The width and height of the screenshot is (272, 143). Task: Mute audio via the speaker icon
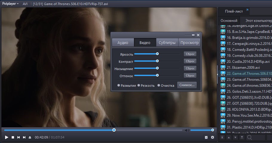[x=187, y=130]
